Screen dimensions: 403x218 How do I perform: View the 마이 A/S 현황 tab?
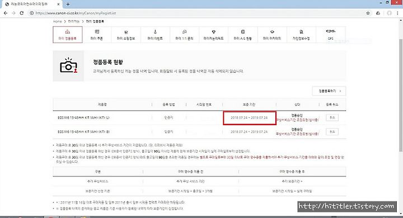[x=242, y=35]
